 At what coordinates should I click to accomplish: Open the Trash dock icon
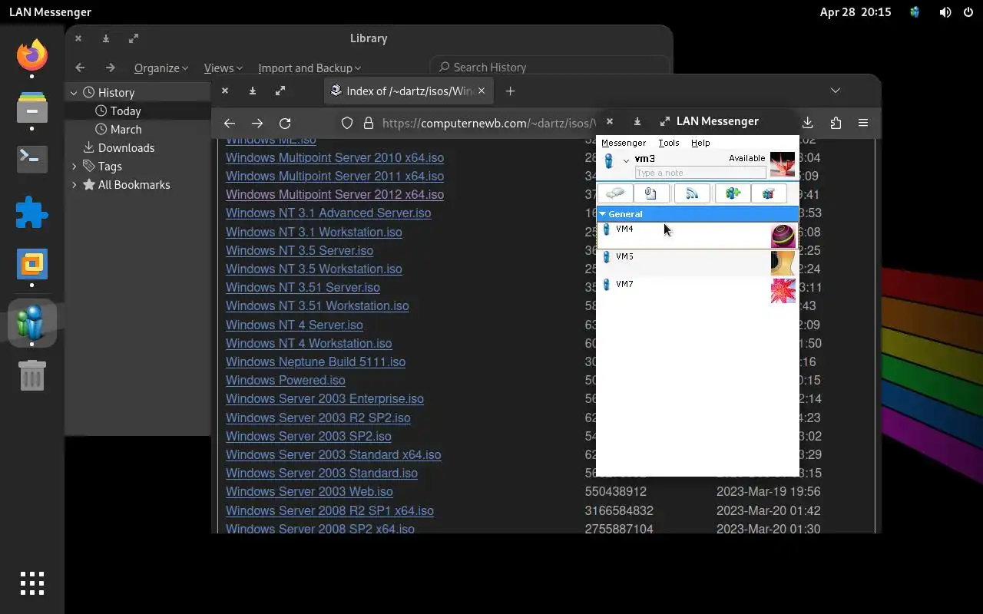click(32, 375)
